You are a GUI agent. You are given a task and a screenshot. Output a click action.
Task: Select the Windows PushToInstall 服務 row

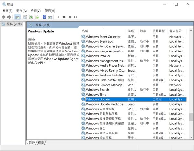(x=134, y=80)
